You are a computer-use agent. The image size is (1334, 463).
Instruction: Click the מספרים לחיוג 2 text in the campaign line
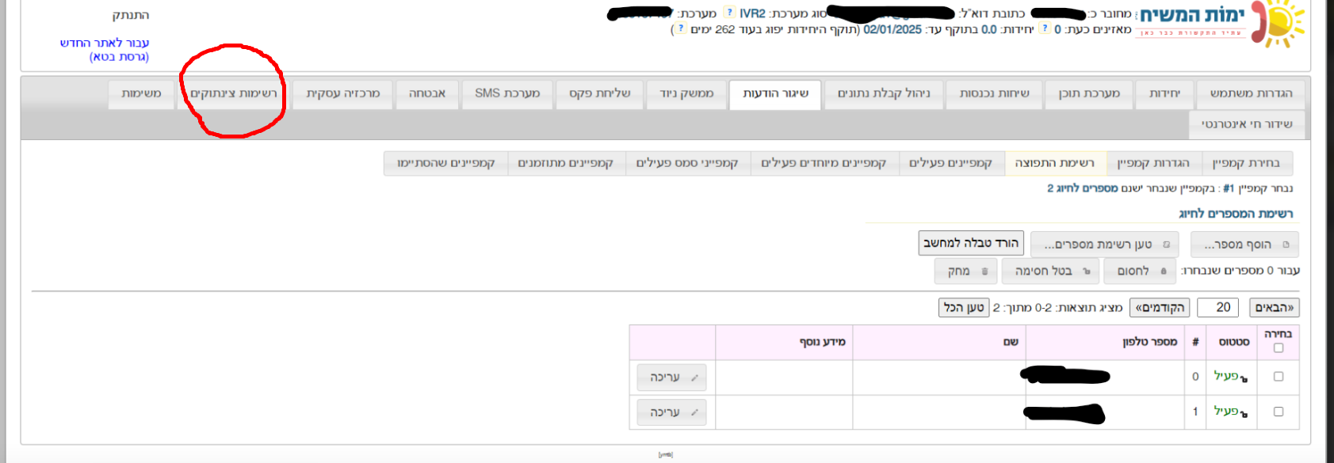coord(1083,188)
